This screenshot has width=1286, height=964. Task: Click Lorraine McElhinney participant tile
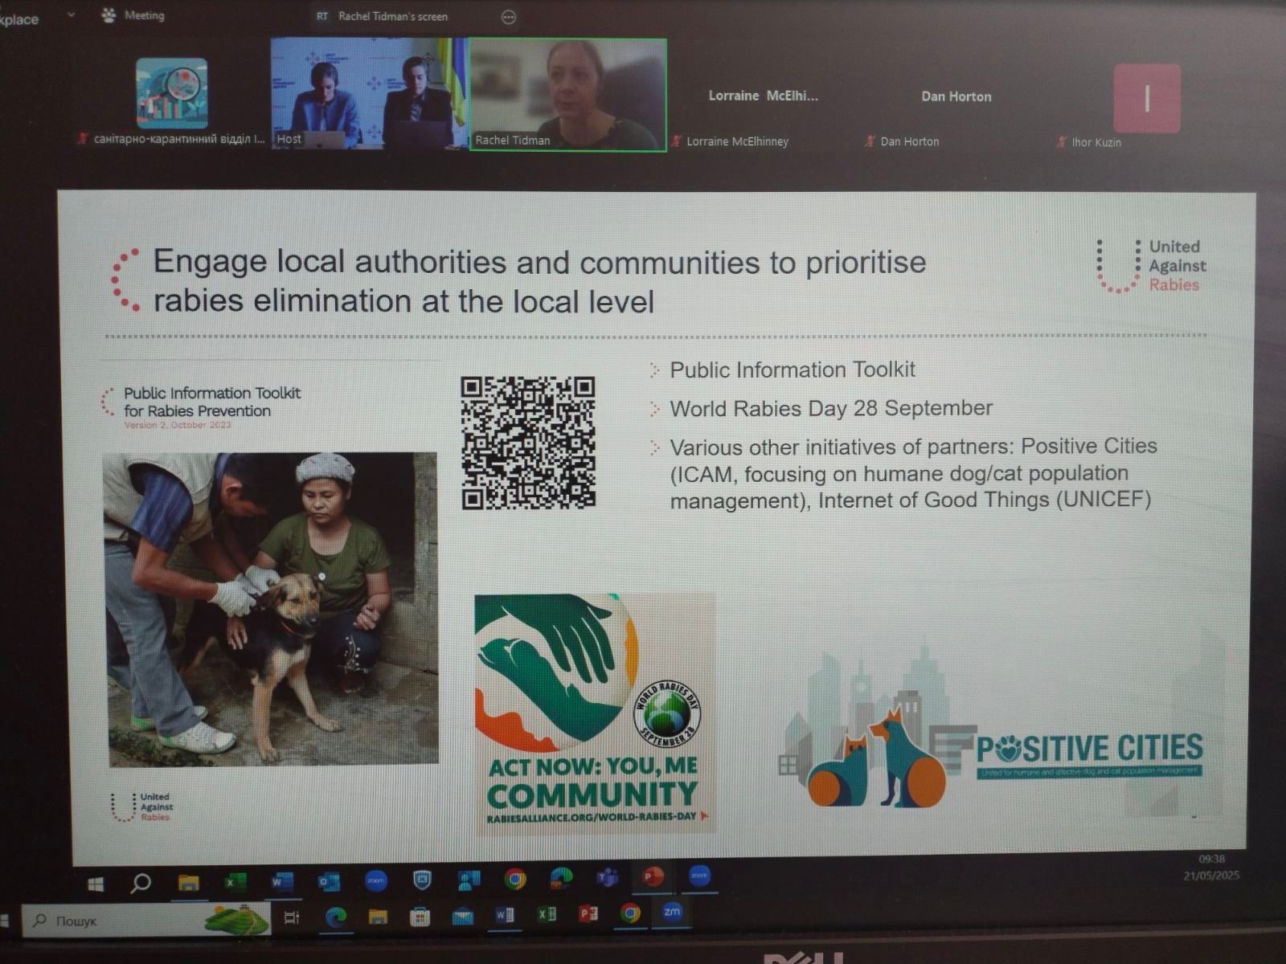pos(762,97)
